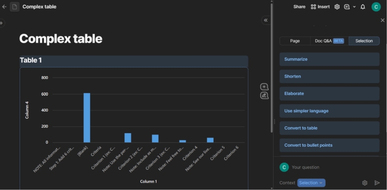Screen dimensions: 387x190
Task: Open the Context Selection dropdown
Action: pos(311,182)
